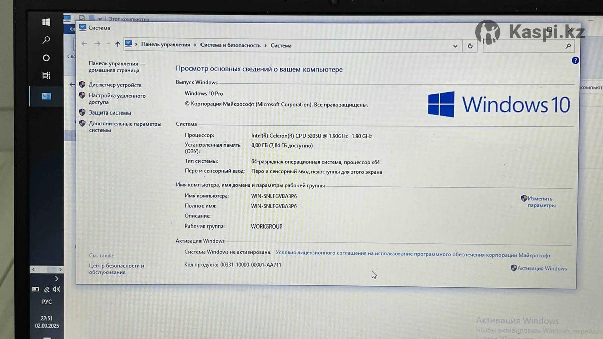The width and height of the screenshot is (603, 339).
Task: Click 'Изменить параметры' link
Action: [x=541, y=202]
